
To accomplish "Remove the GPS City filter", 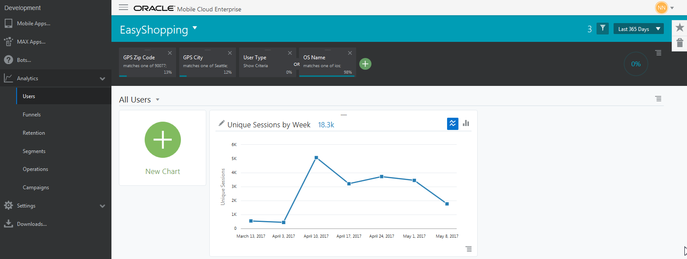I will 230,53.
